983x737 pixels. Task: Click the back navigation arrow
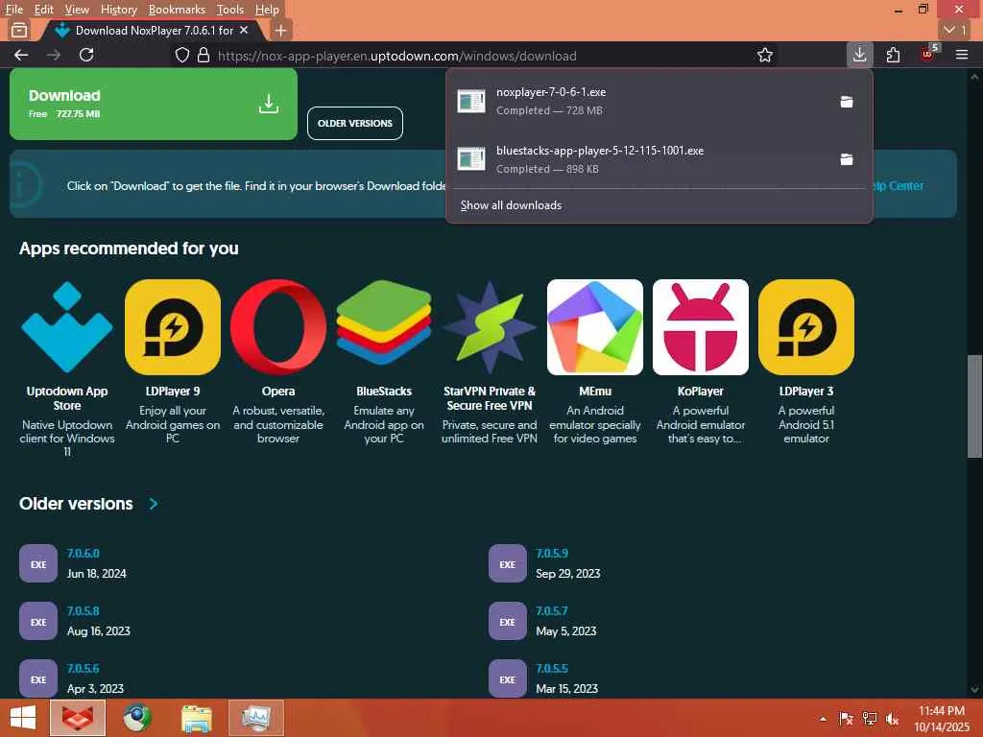21,55
